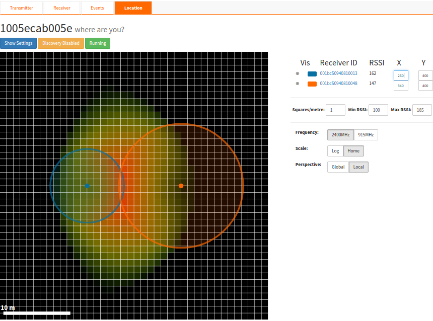
Task: Click the Min RSSI input field
Action: [x=378, y=110]
